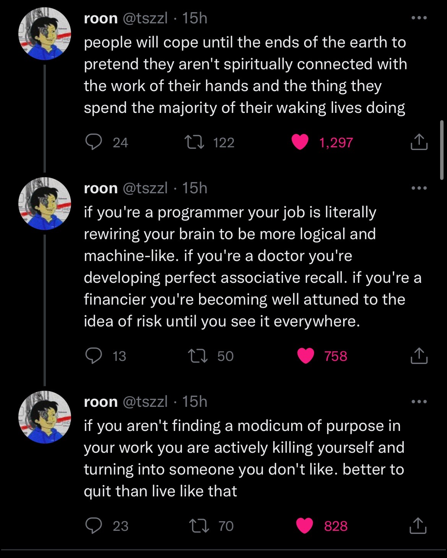Open the @tszzl handle on second tweet
The height and width of the screenshot is (558, 447).
coord(145,188)
